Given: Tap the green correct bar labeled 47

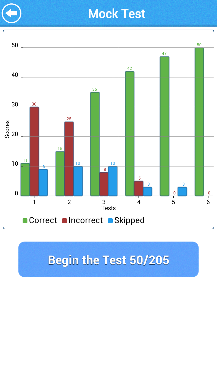Looking at the screenshot, I should pyautogui.click(x=164, y=126).
